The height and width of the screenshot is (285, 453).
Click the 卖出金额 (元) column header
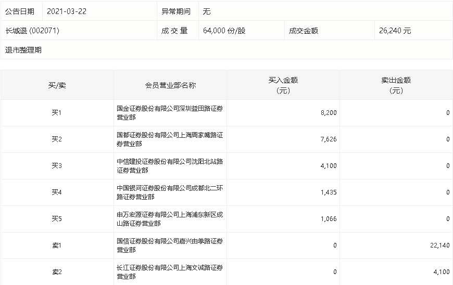coord(396,85)
